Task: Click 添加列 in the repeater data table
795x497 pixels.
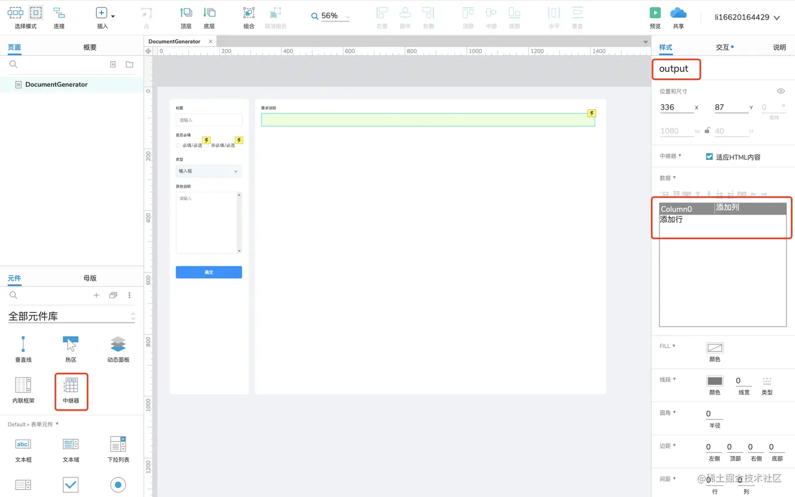Action: click(x=728, y=207)
